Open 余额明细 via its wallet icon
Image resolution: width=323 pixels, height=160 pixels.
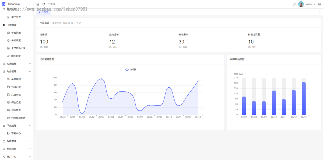(x=8, y=79)
